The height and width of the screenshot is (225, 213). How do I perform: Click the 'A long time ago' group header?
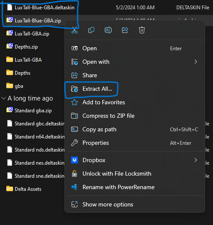[x=30, y=98]
